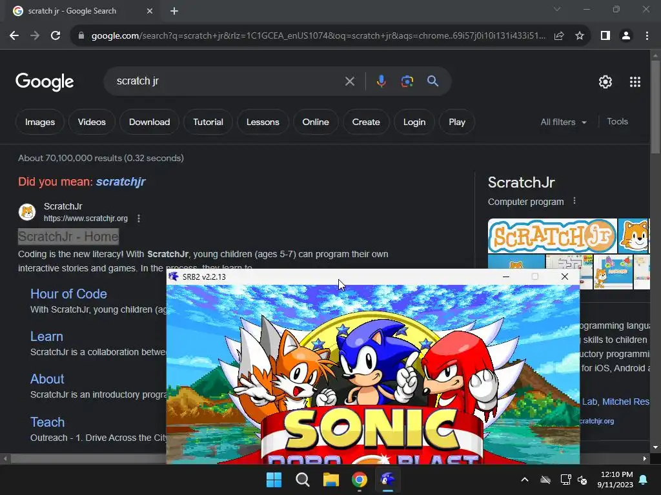Open the Windows Start menu

click(274, 480)
